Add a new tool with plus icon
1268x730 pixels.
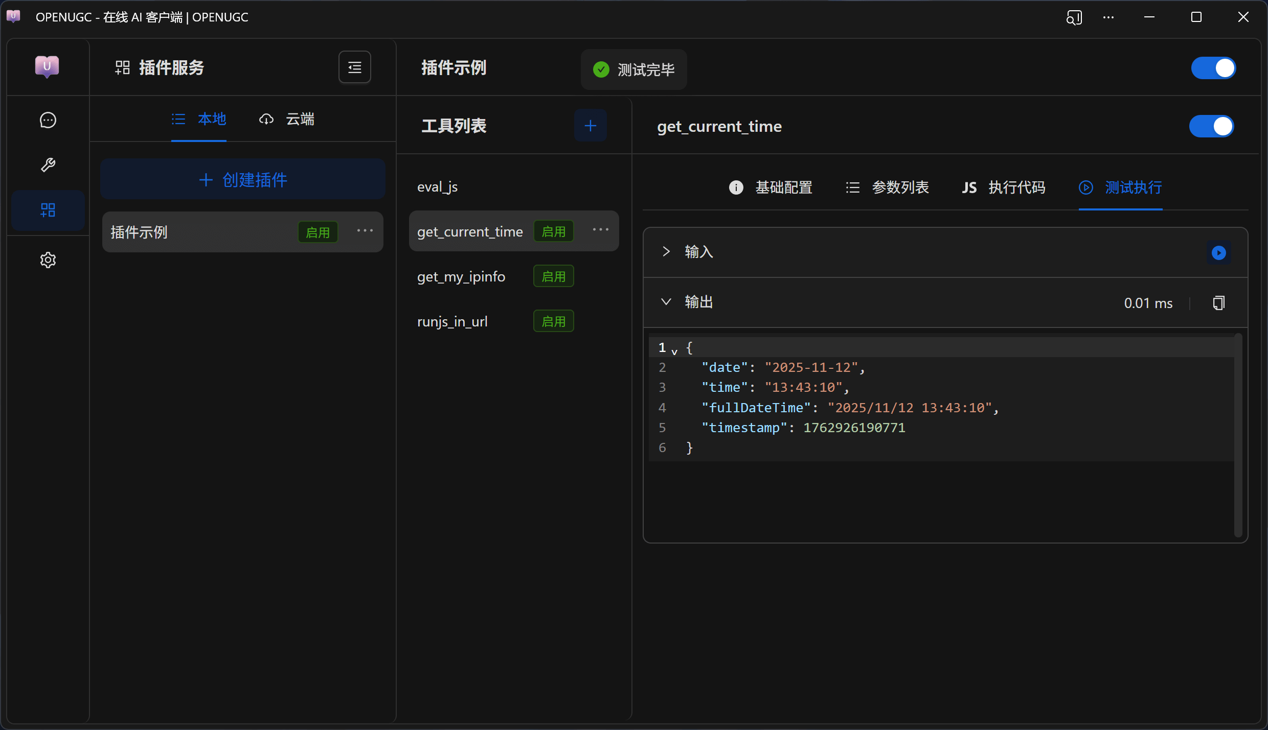pyautogui.click(x=590, y=126)
